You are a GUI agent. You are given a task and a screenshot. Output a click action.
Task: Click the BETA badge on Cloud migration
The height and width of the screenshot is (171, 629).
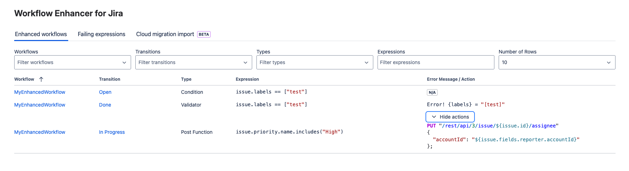[204, 34]
